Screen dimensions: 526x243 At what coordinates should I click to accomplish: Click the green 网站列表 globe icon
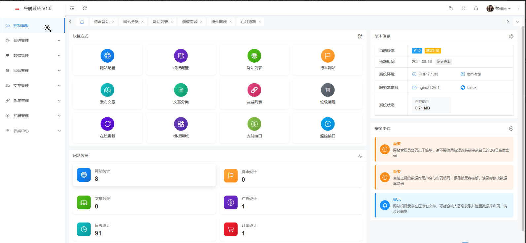pos(254,56)
